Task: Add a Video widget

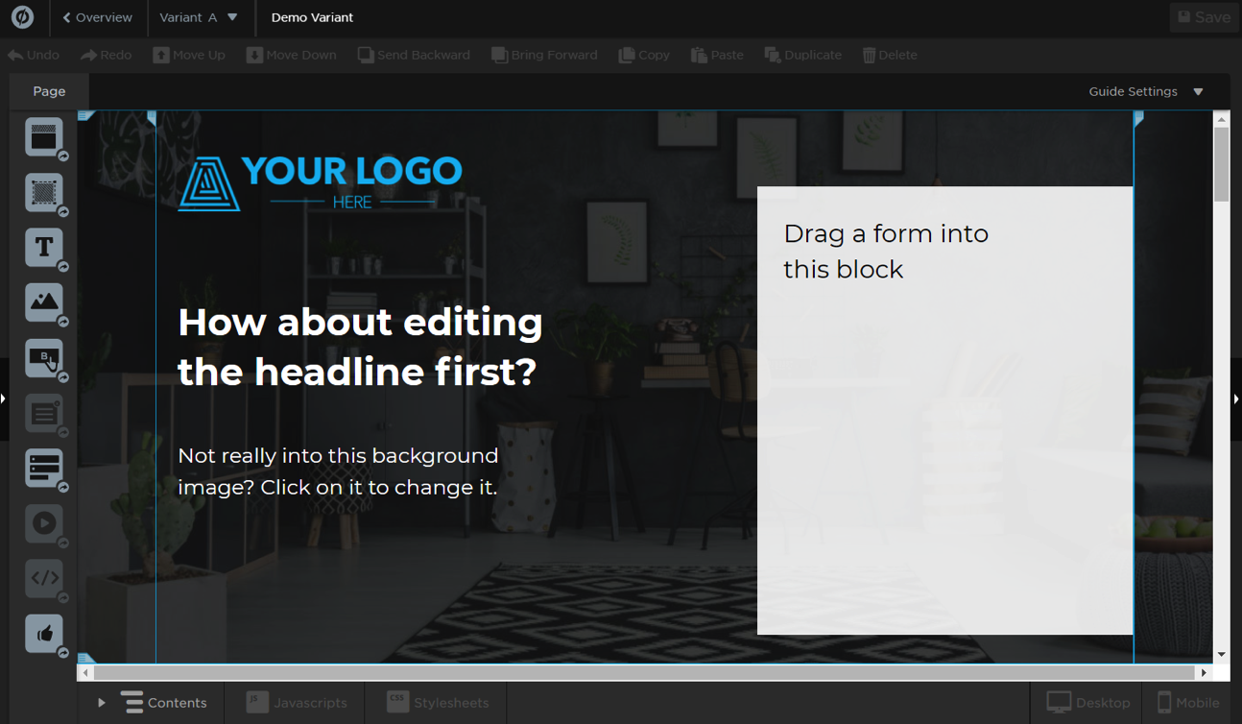Action: pyautogui.click(x=44, y=523)
